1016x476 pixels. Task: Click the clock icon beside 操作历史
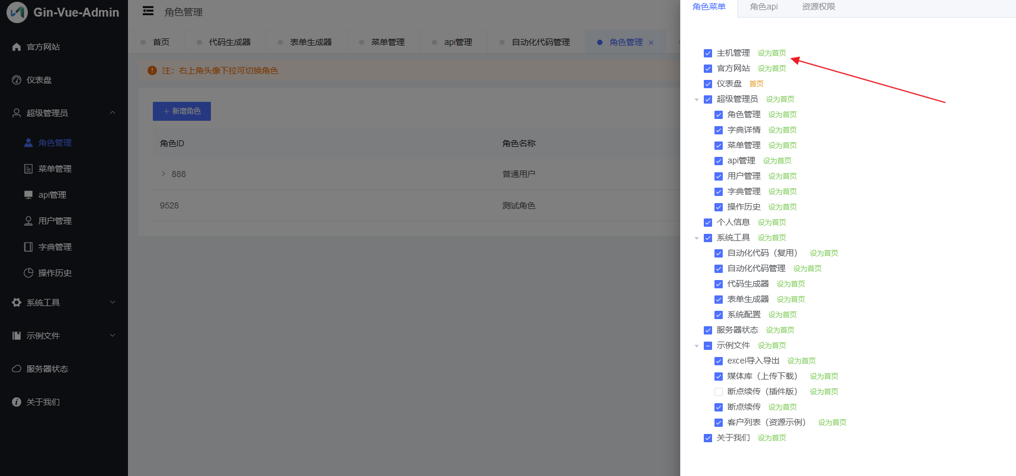pos(28,273)
